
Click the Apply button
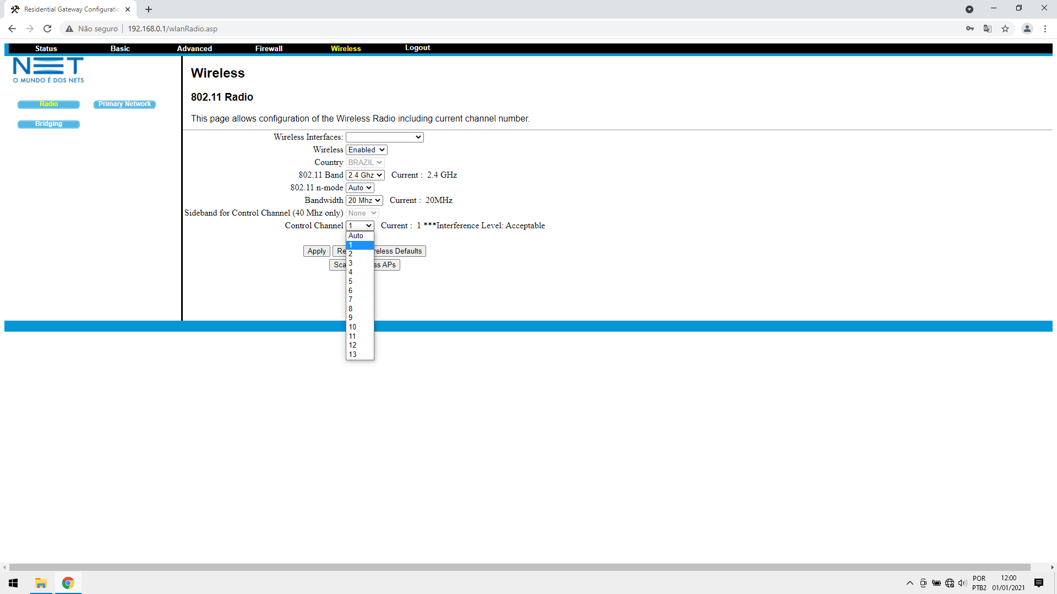(317, 251)
